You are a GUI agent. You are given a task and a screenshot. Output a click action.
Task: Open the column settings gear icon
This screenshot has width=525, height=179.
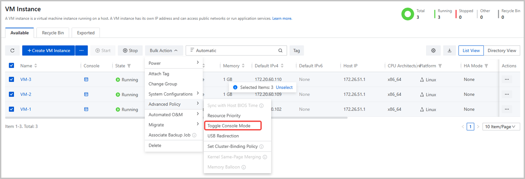433,51
